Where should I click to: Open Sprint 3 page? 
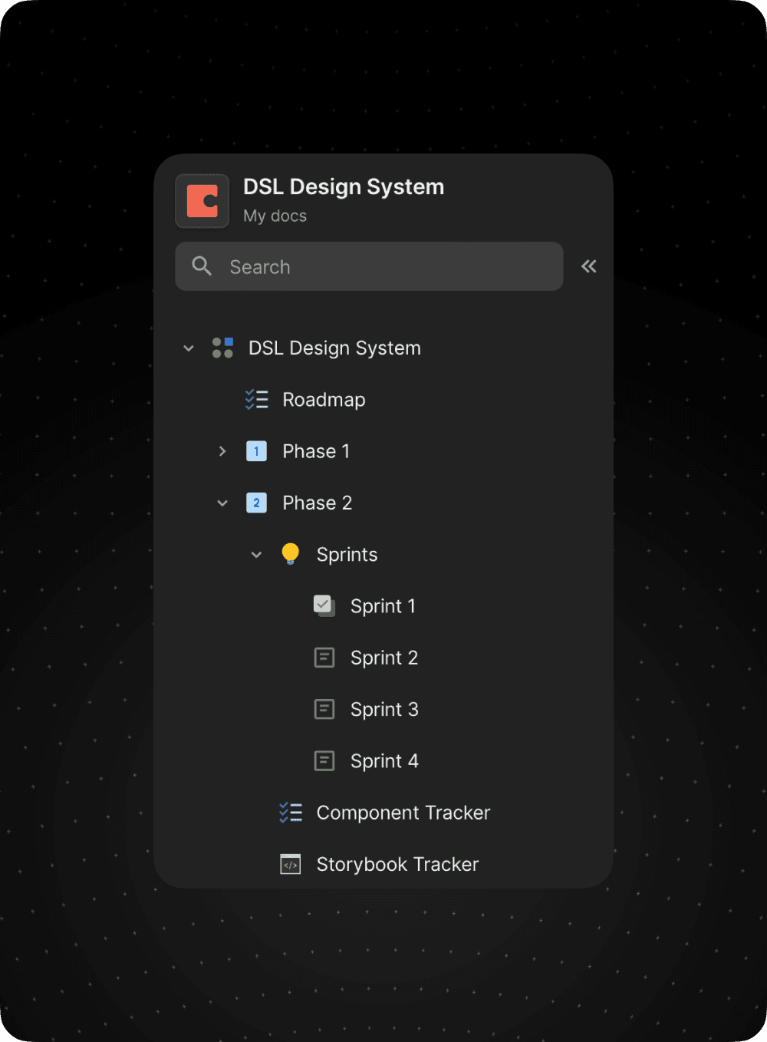click(x=384, y=709)
